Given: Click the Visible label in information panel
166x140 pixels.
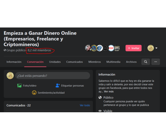Looking at the screenshot, I should click(x=108, y=111).
